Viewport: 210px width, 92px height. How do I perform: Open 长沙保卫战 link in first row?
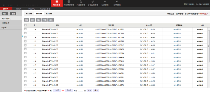[x=177, y=29]
